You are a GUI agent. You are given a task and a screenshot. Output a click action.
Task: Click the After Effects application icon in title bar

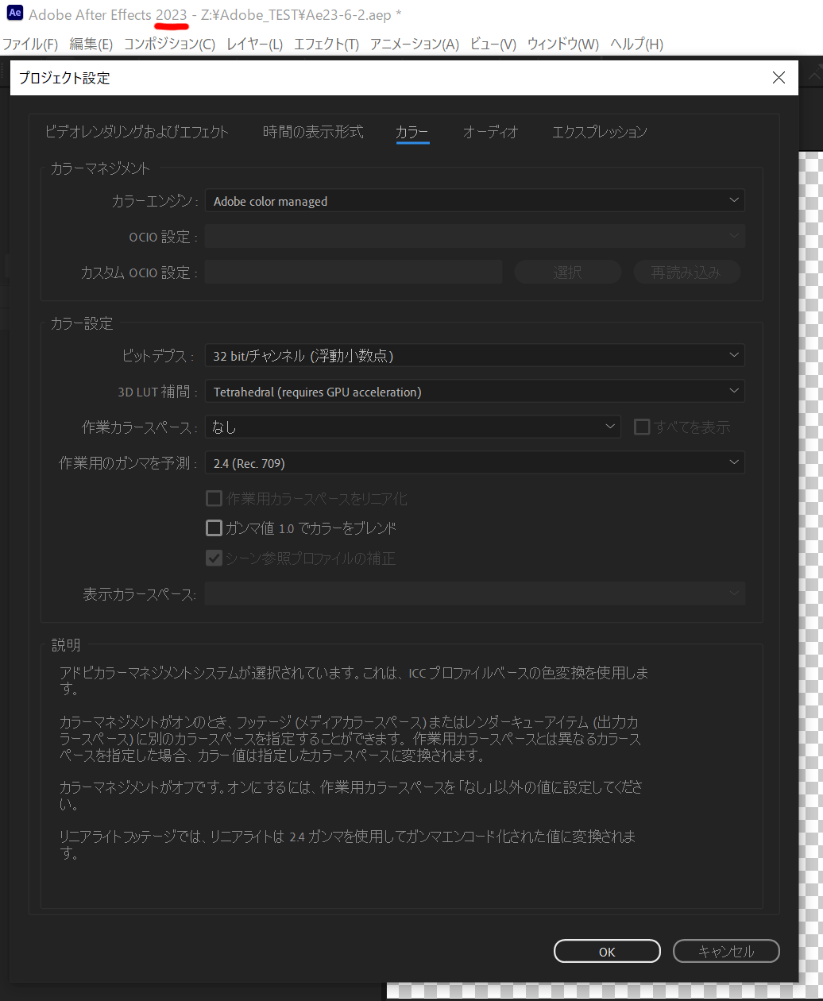coord(14,13)
